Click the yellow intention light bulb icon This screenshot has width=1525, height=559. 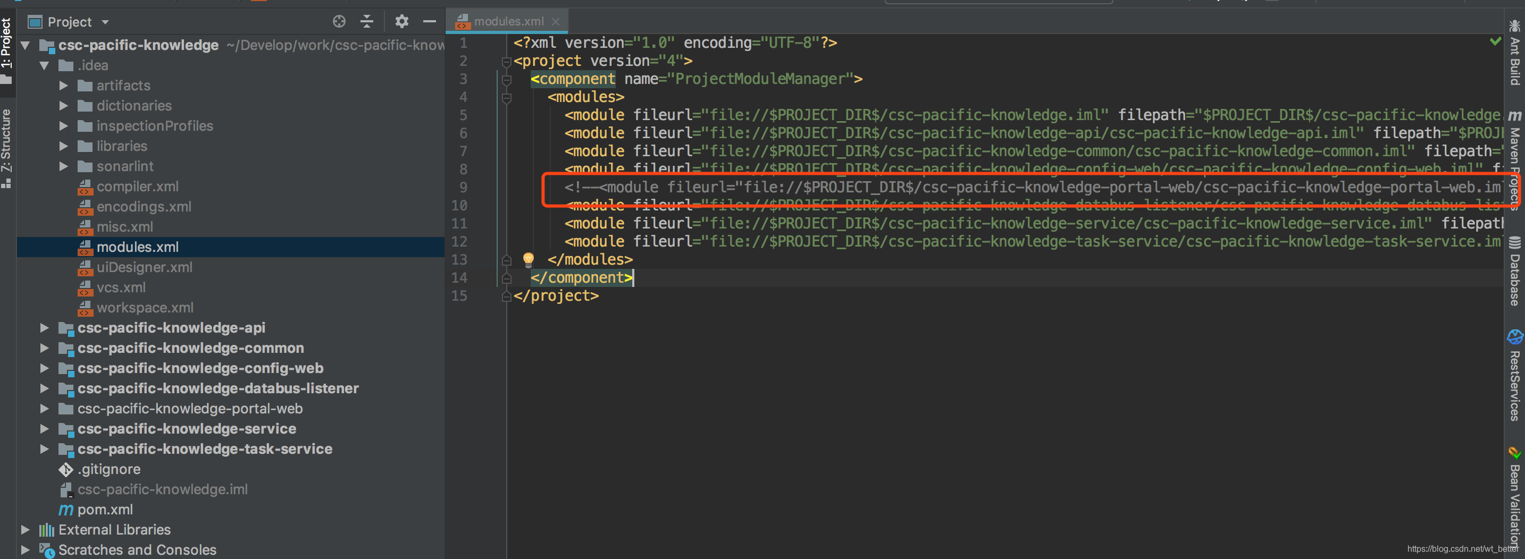click(x=528, y=259)
